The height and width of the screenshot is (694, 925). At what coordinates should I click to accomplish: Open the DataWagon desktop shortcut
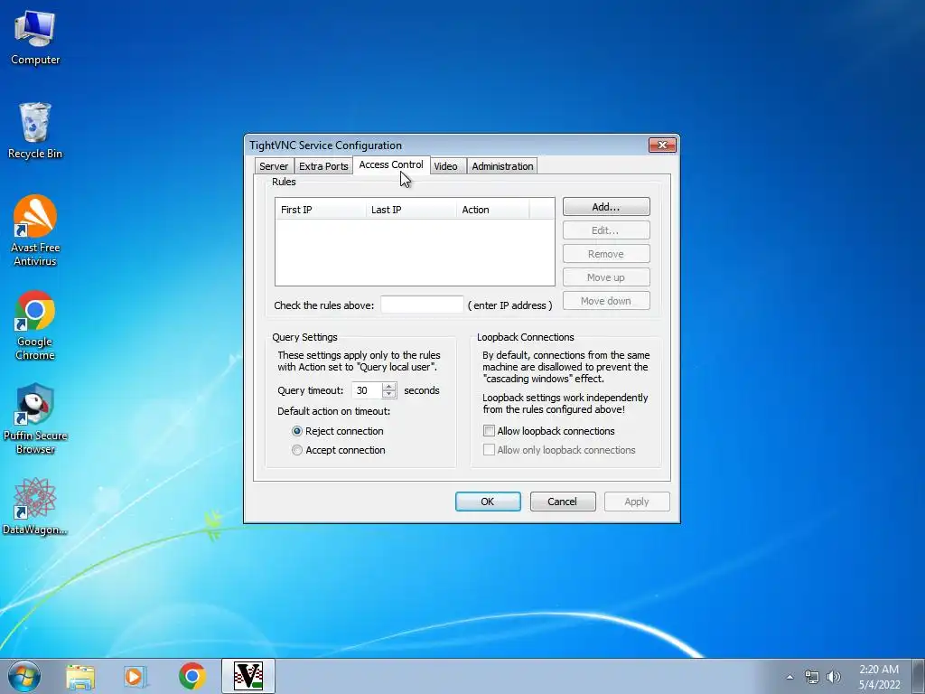coord(35,506)
